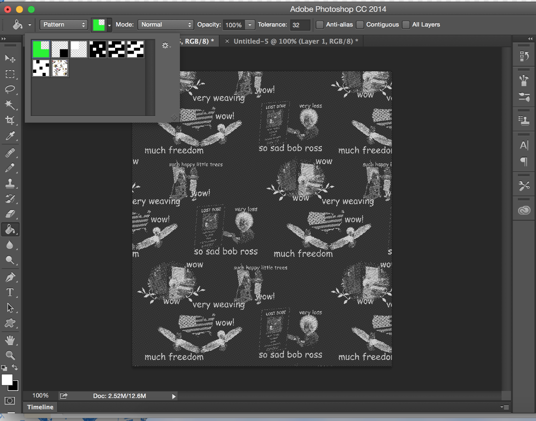Open the Creative Cloud Libraries panel icon
The width and height of the screenshot is (536, 421).
(524, 210)
